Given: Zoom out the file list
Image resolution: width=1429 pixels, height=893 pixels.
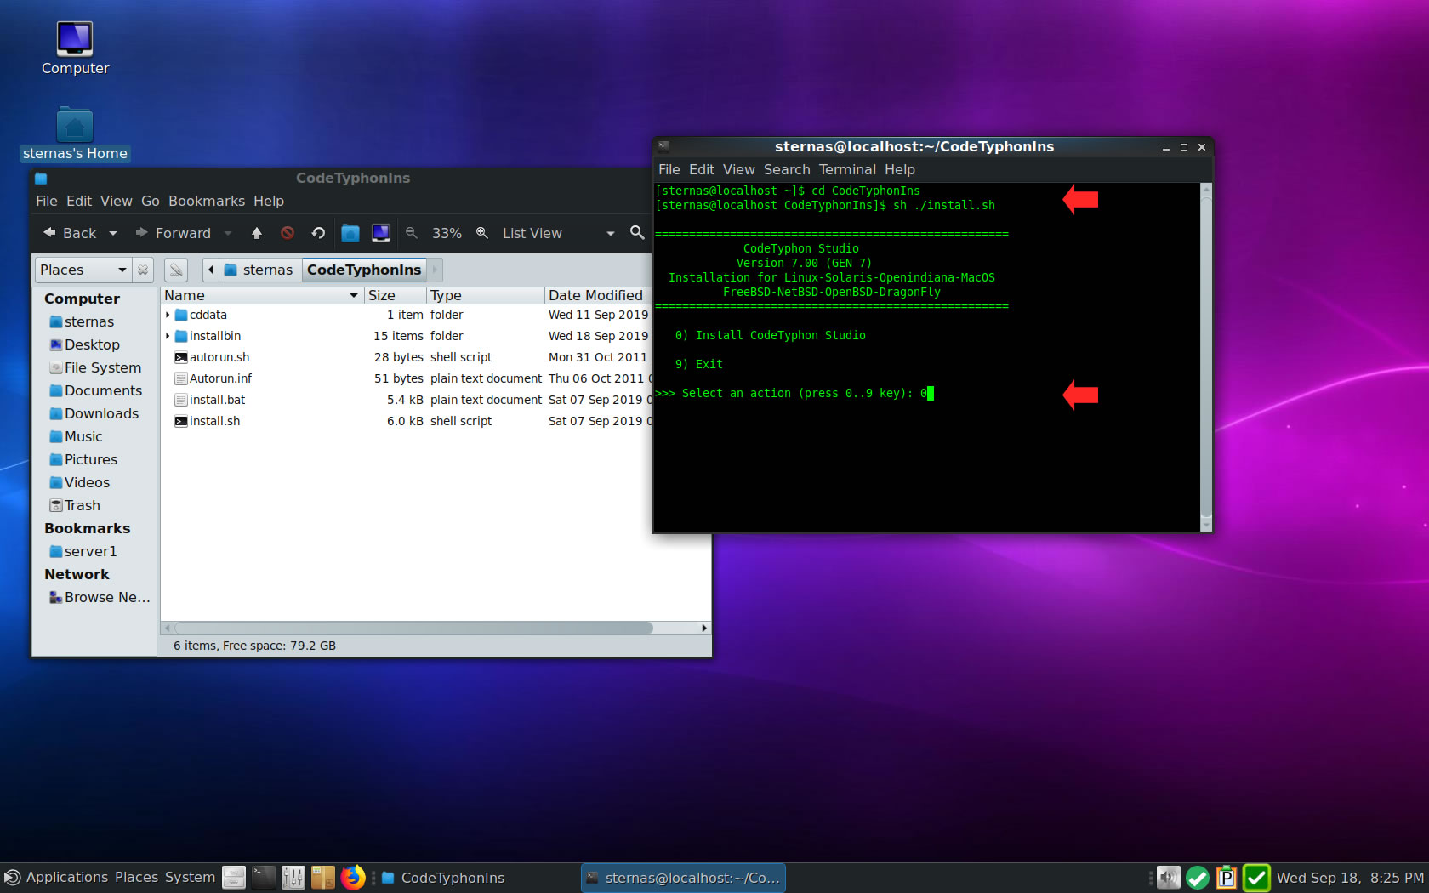Looking at the screenshot, I should tap(412, 233).
